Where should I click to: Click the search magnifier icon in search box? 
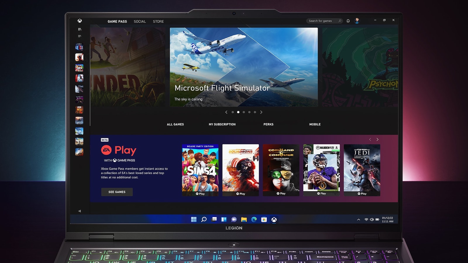point(340,21)
